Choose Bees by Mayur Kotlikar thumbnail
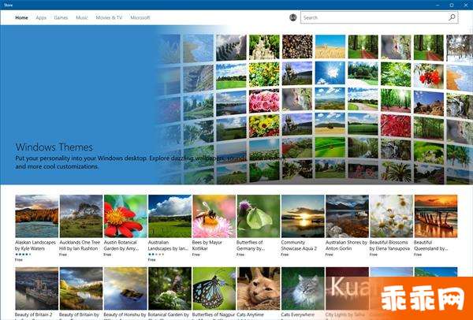473x320 pixels. click(x=214, y=216)
